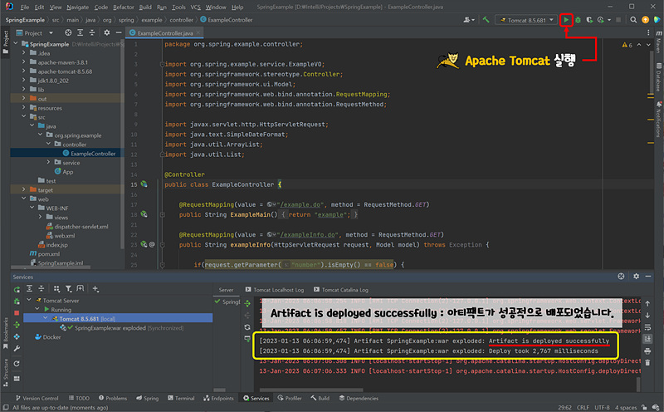Click the Services wrench settings icon
Image resolution: width=664 pixels, height=412 pixels.
tap(17, 348)
